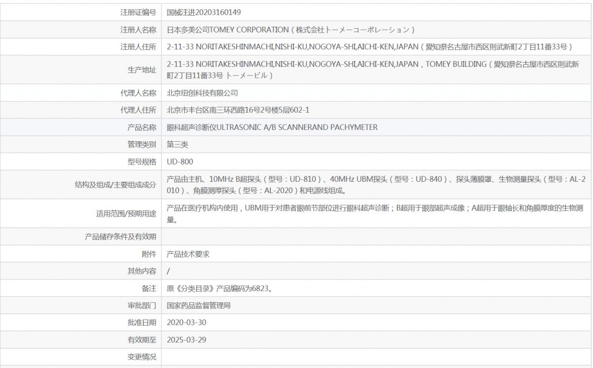This screenshot has height=368, width=593.
Task: Open the 产品技术要求 attachment text
Action: [188, 254]
